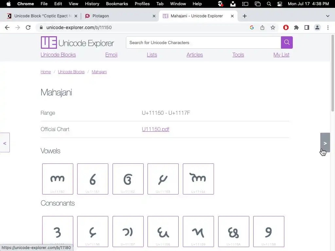
Task: Open vowel character U+11154
Action: click(x=198, y=179)
